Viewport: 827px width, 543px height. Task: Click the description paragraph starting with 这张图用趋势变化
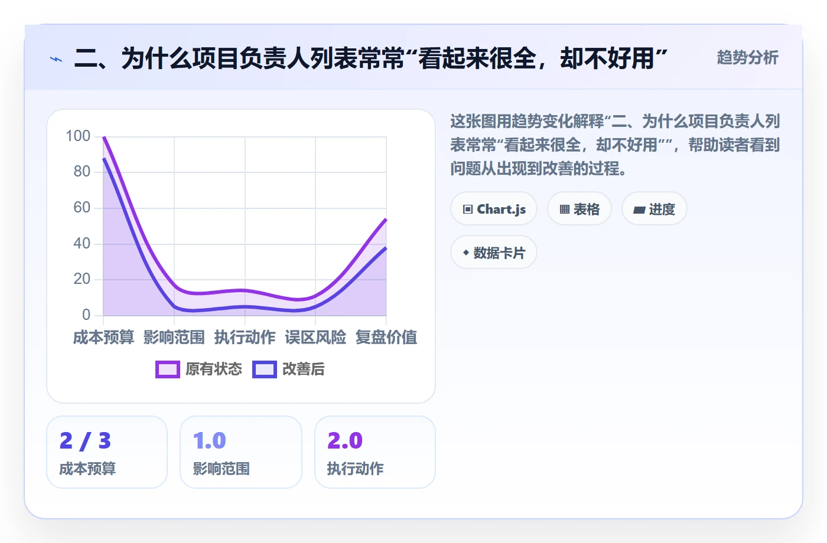click(615, 145)
